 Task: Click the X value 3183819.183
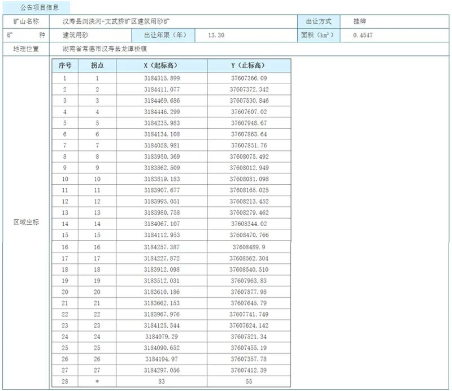162,179
